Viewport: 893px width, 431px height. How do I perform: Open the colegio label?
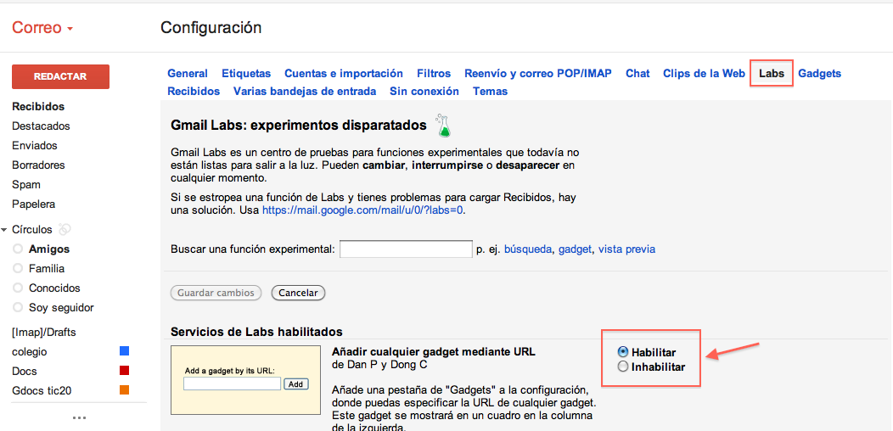[x=30, y=352]
